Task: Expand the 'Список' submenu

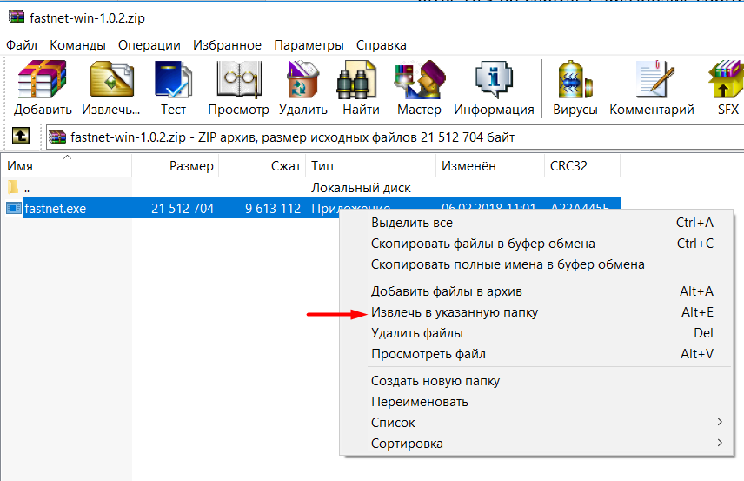Action: click(x=537, y=423)
